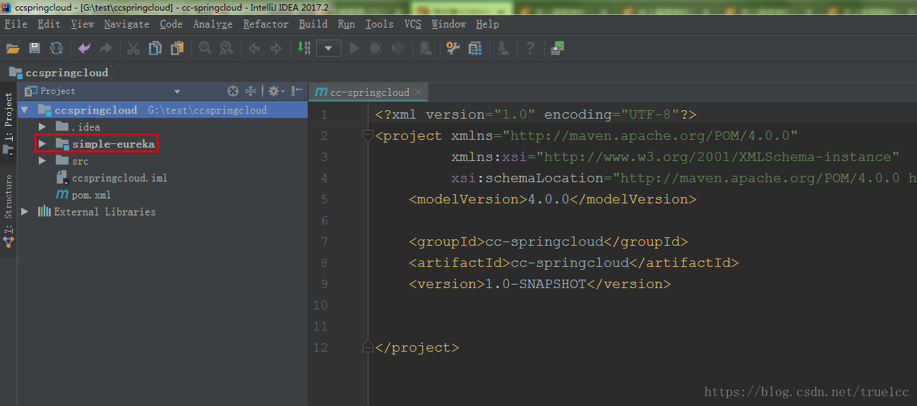917x406 pixels.
Task: Click the Open file toolbar icon
Action: pos(13,48)
